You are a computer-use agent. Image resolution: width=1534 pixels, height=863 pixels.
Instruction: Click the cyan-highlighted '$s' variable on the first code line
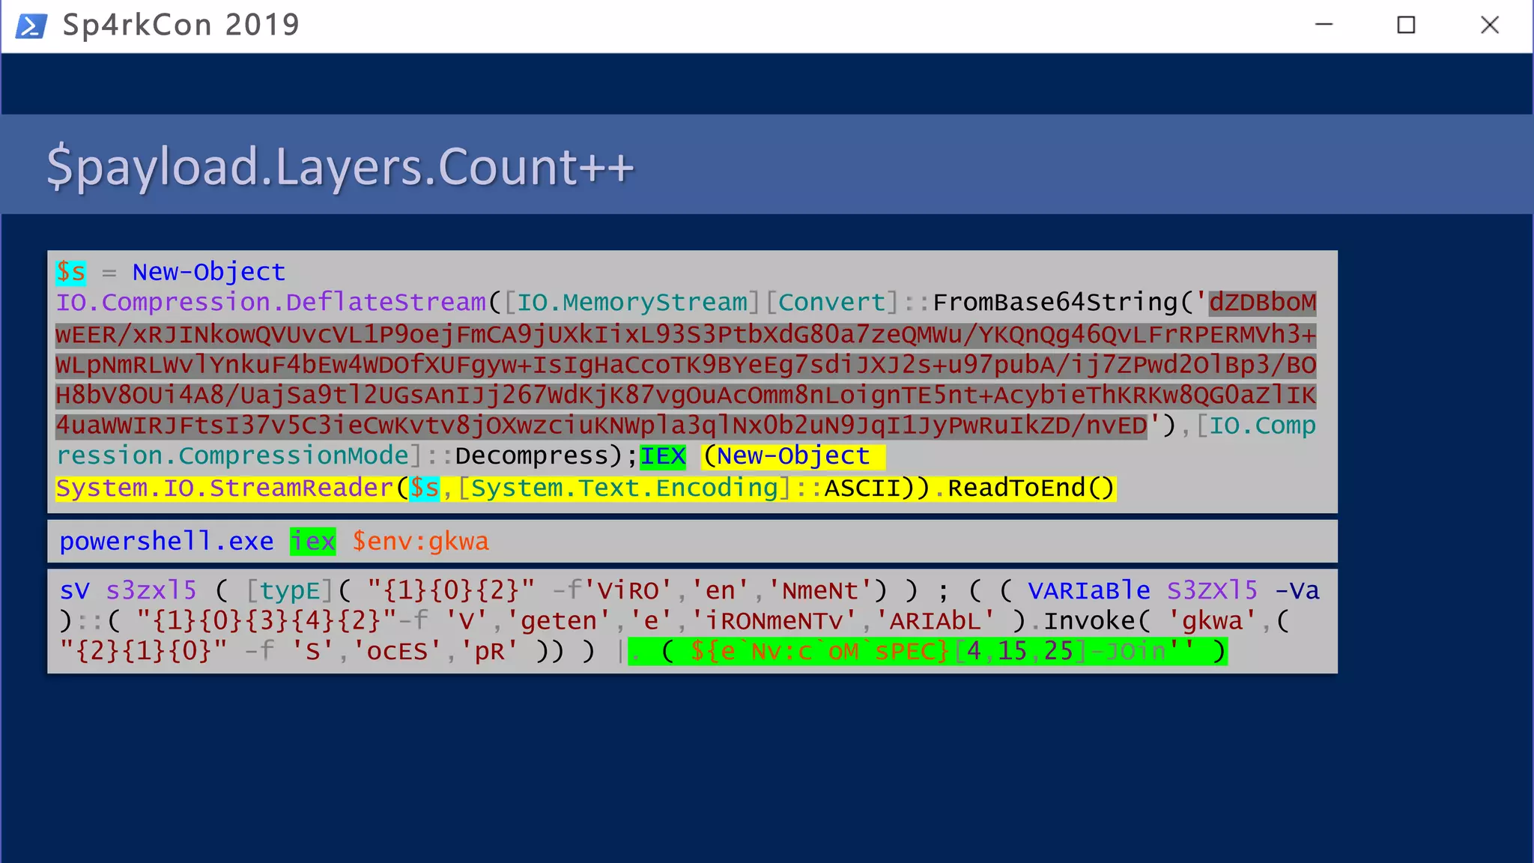pos(70,272)
